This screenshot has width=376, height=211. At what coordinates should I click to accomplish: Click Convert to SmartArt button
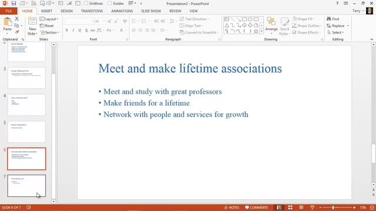(x=199, y=32)
